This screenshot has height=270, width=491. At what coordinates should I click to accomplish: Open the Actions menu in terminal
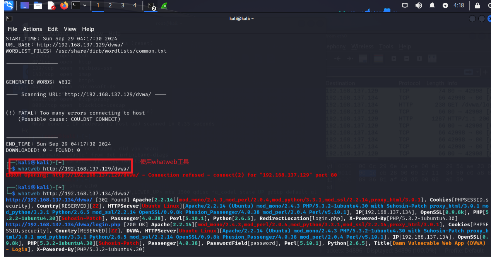click(x=32, y=29)
